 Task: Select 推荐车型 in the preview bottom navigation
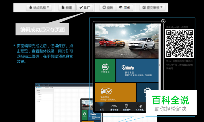[114, 108]
